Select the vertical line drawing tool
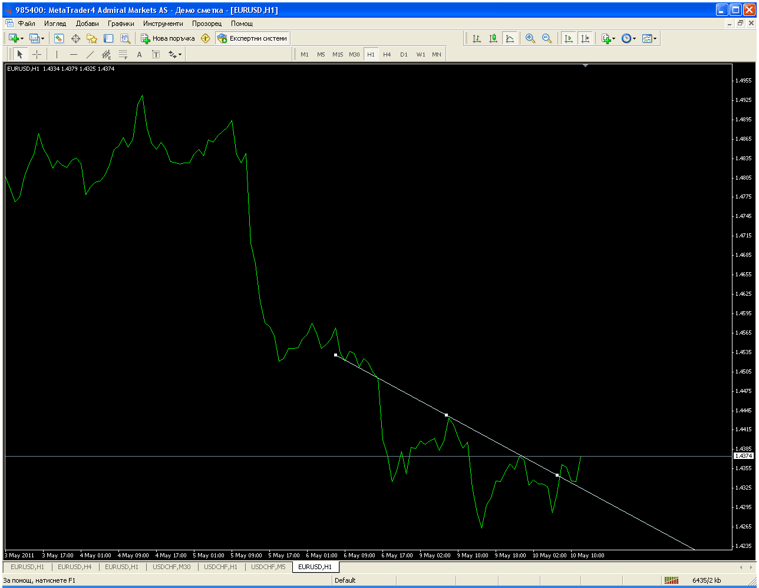759x588 pixels. [x=57, y=55]
